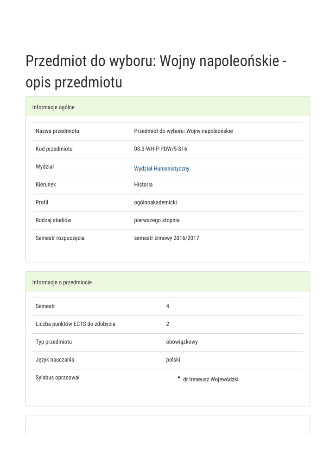Select the Historia value
Screen dimensions: 336x474
coord(143,185)
